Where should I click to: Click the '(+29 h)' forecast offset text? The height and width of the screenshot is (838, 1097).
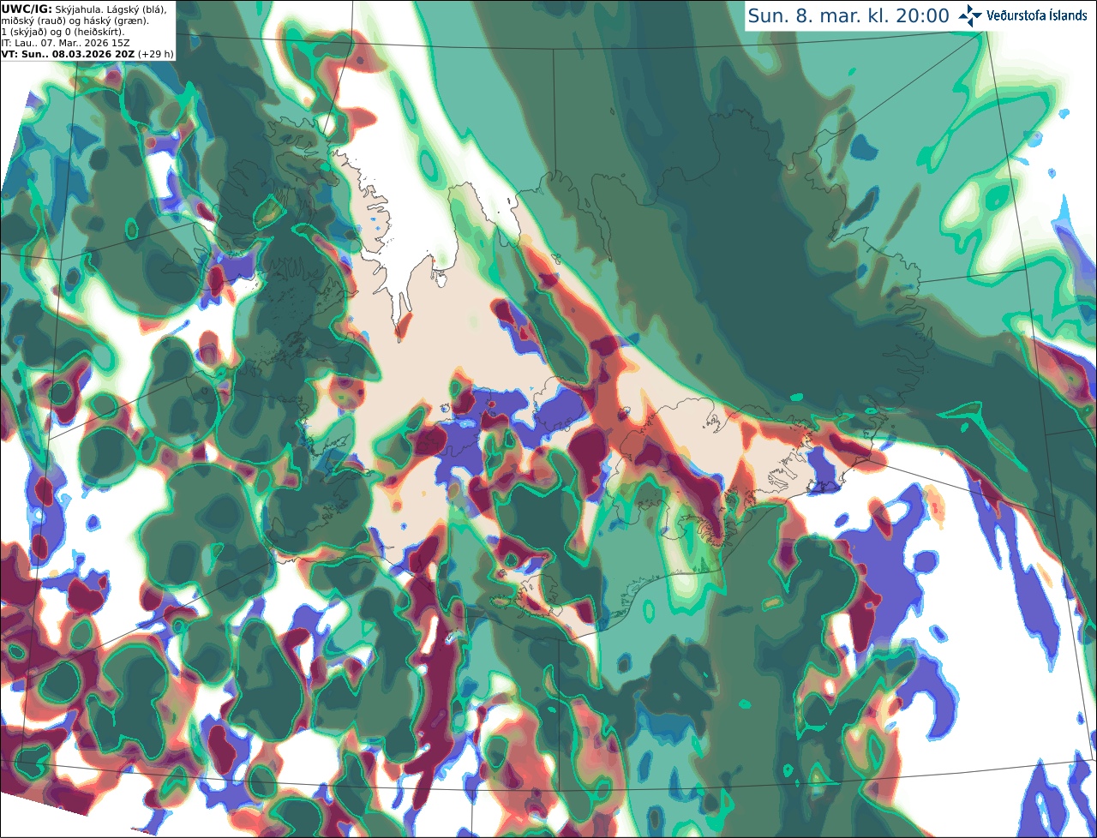[155, 54]
